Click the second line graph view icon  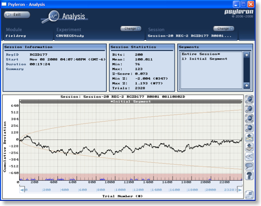249,109
